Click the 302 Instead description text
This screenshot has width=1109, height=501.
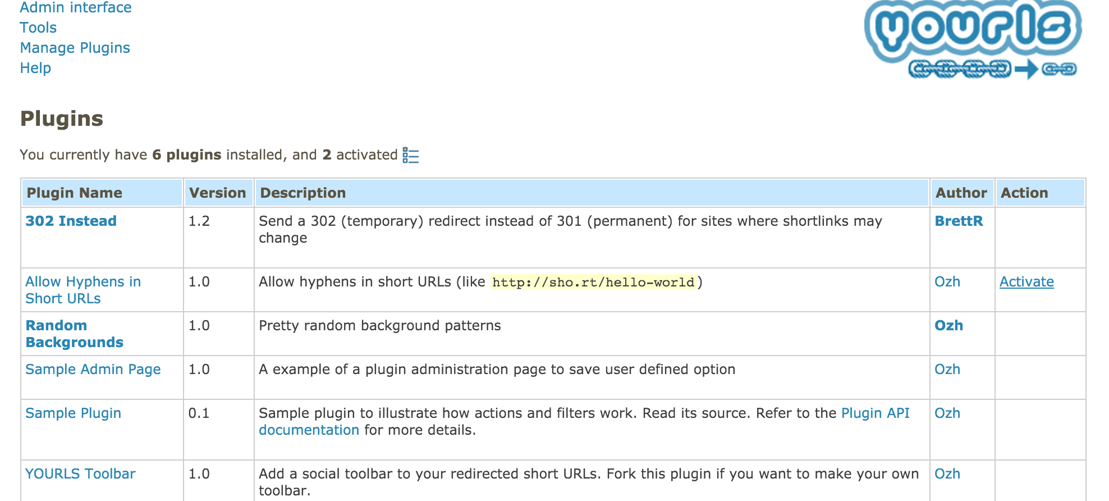[570, 229]
